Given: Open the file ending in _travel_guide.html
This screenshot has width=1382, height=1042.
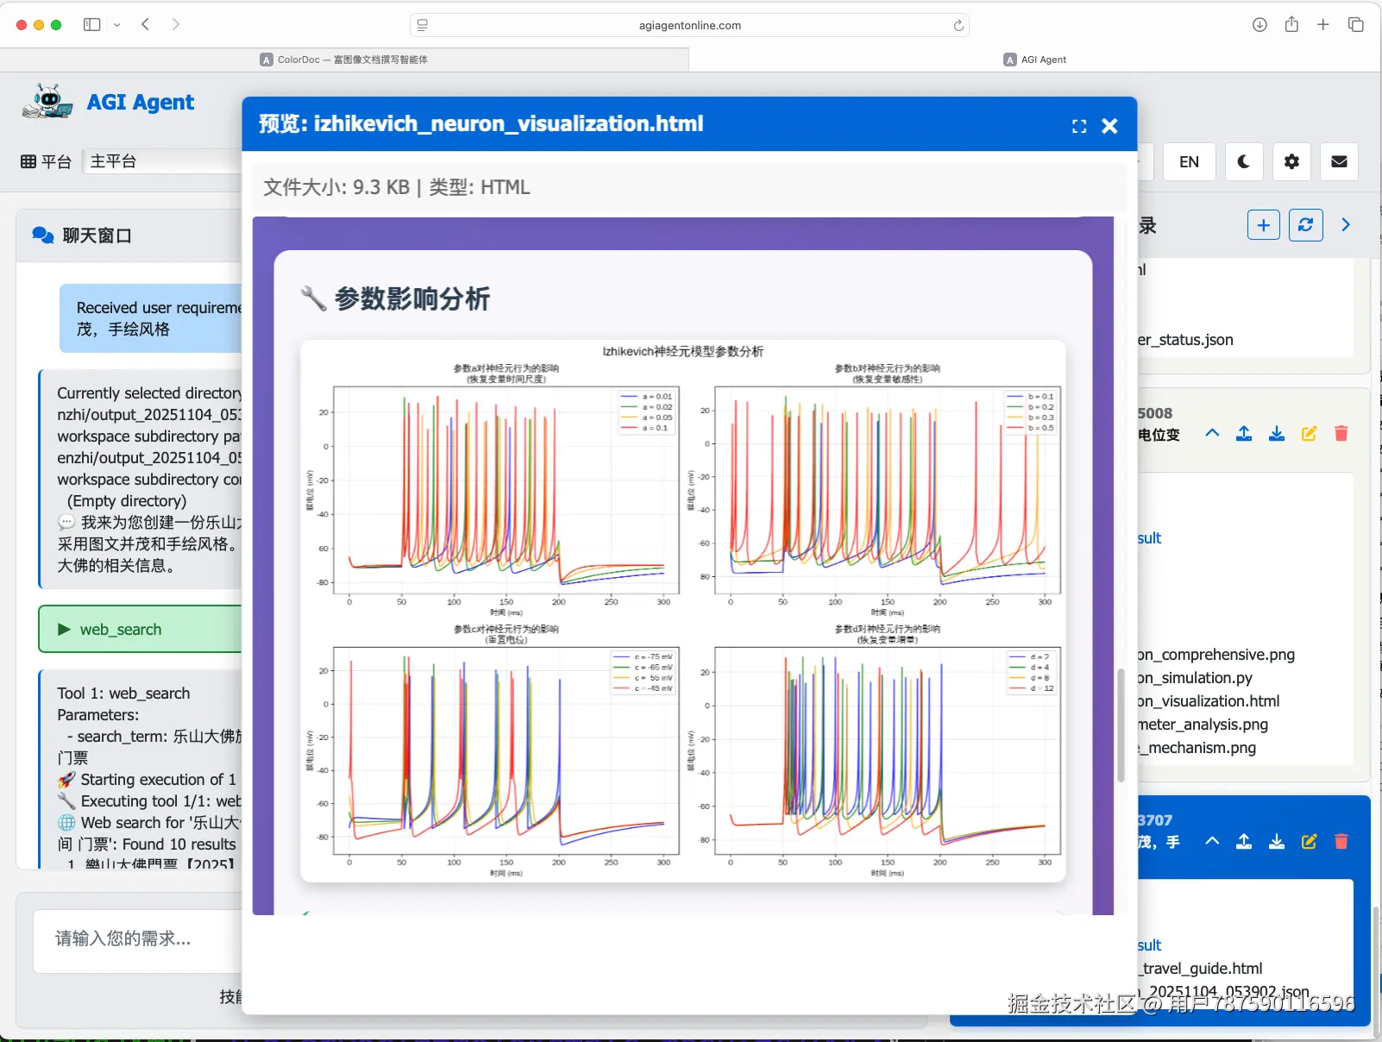Looking at the screenshot, I should (x=1201, y=969).
